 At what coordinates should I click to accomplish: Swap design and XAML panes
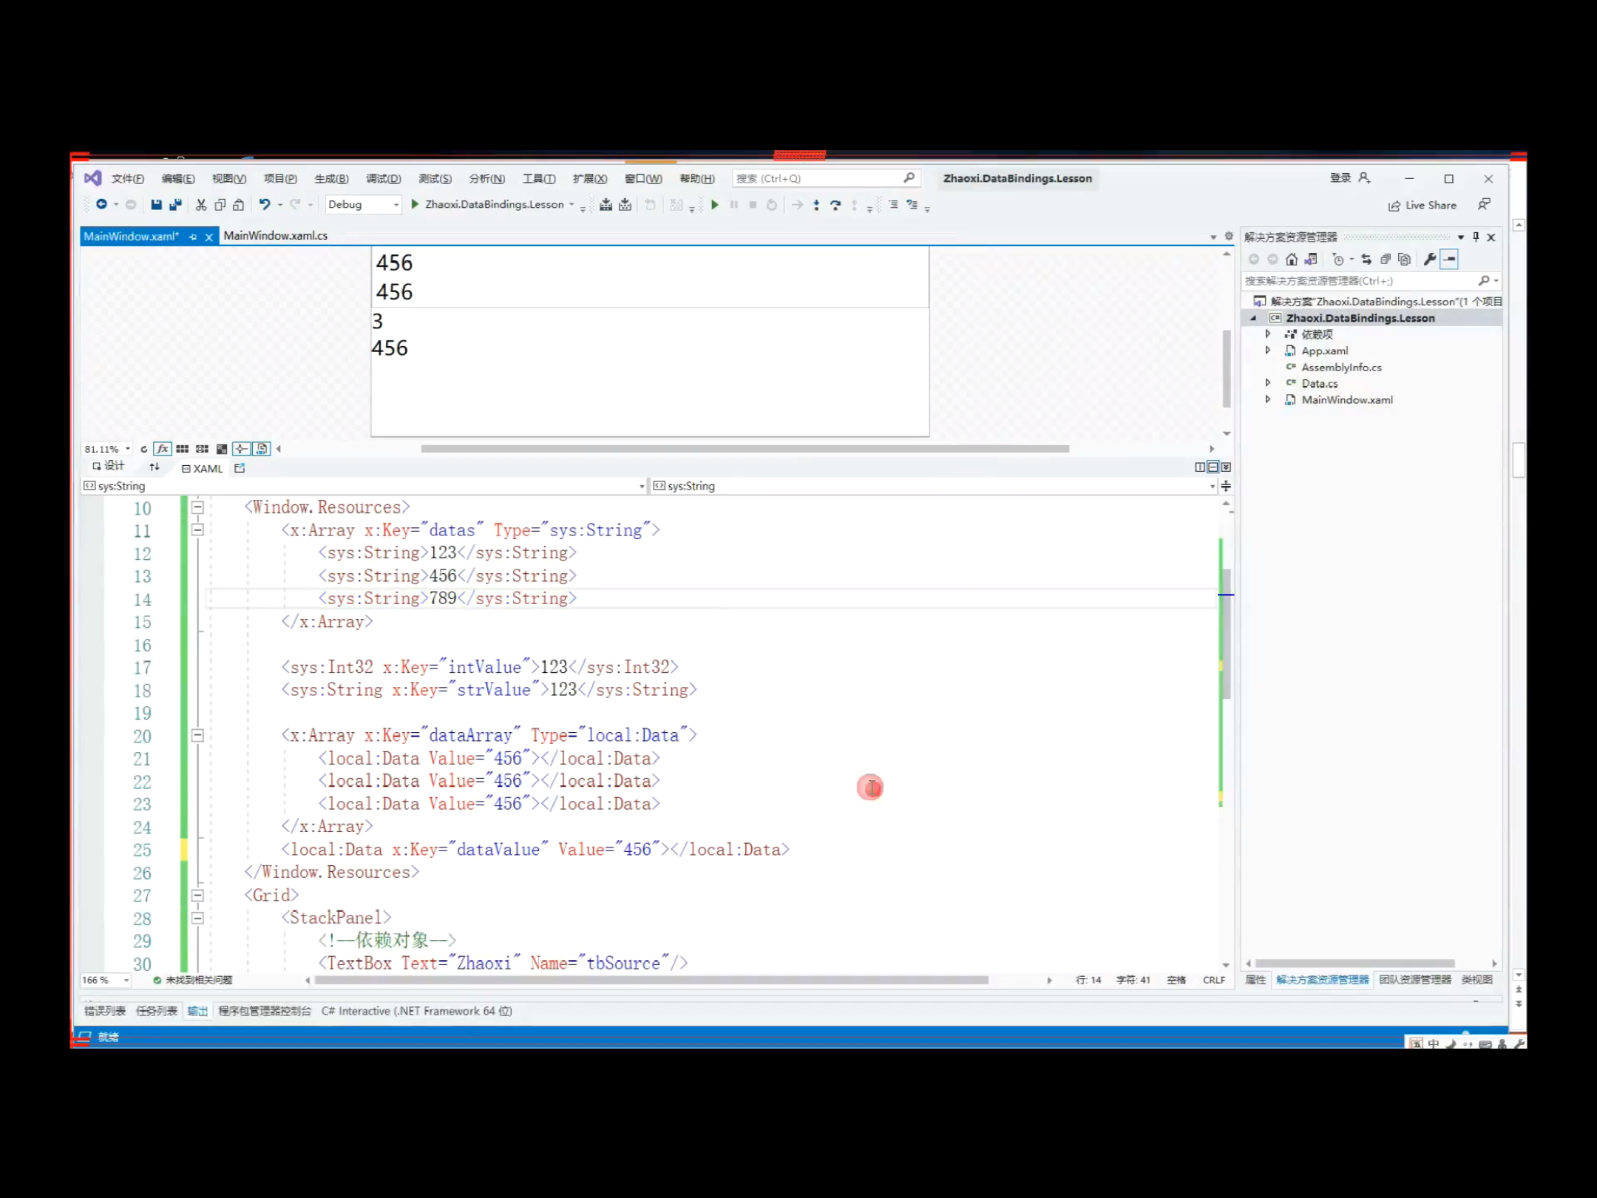(154, 467)
